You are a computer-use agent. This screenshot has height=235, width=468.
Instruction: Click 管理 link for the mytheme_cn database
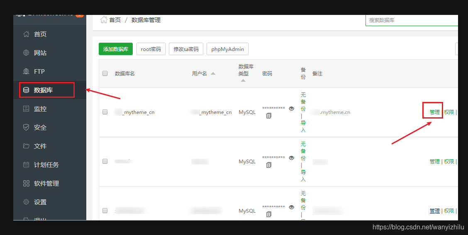[434, 112]
